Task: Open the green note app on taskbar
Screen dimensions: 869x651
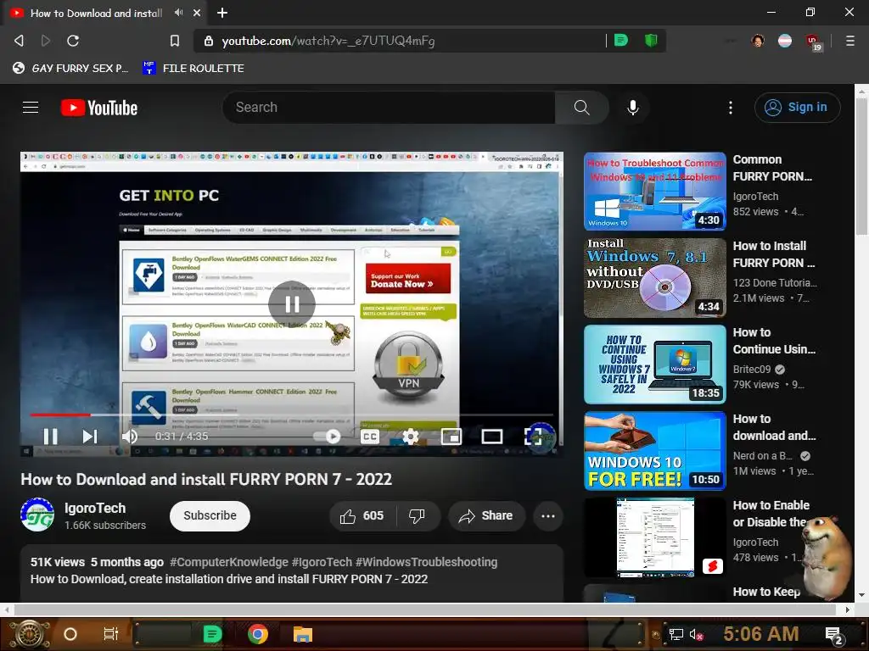Action: pos(212,634)
